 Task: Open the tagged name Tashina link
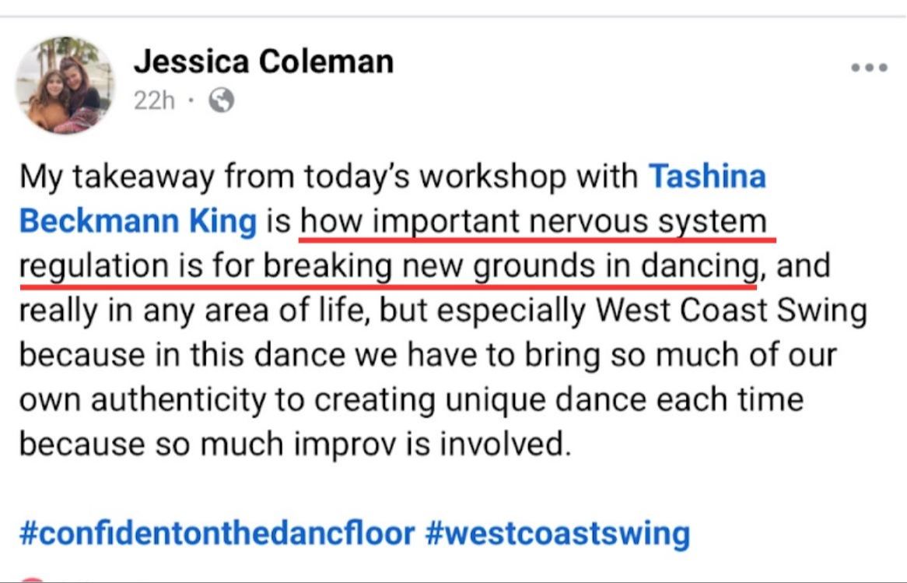(x=707, y=176)
